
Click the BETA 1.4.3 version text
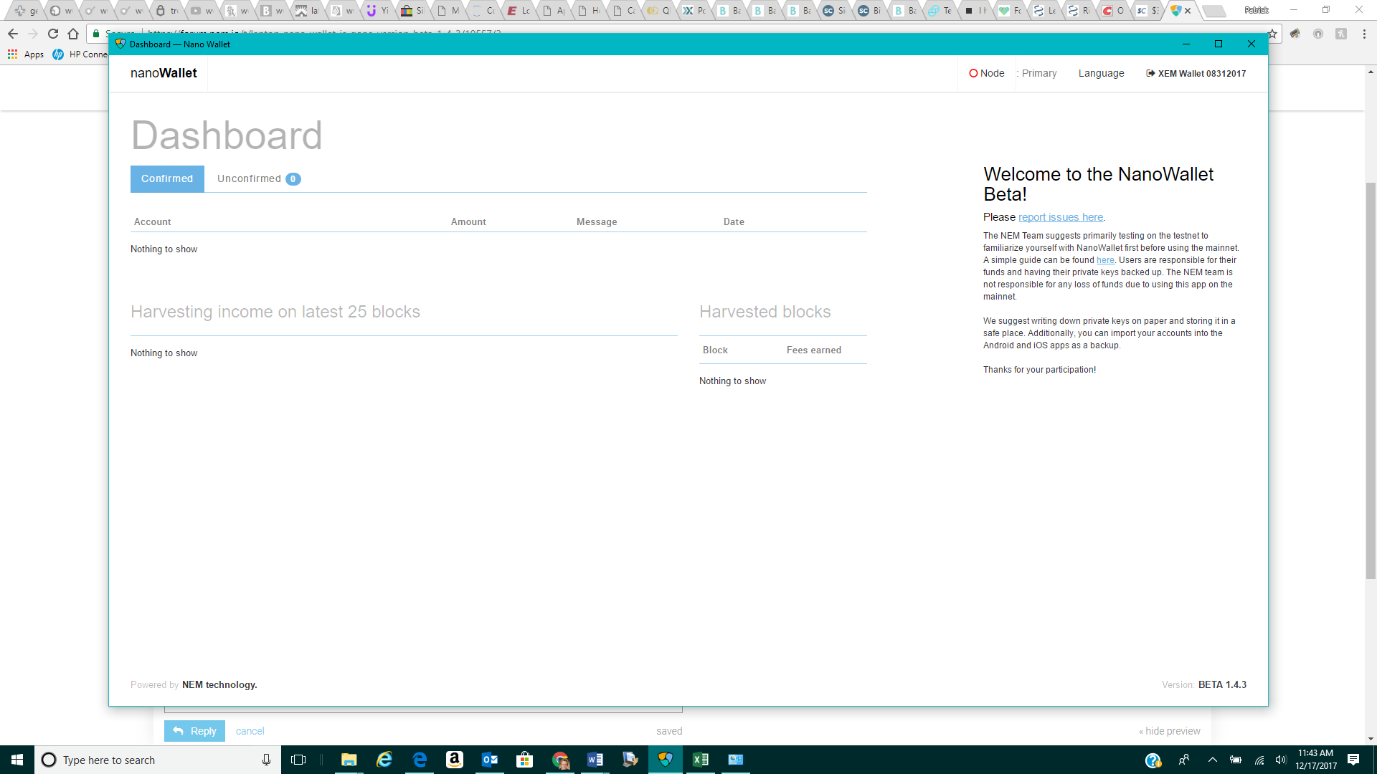[1222, 684]
